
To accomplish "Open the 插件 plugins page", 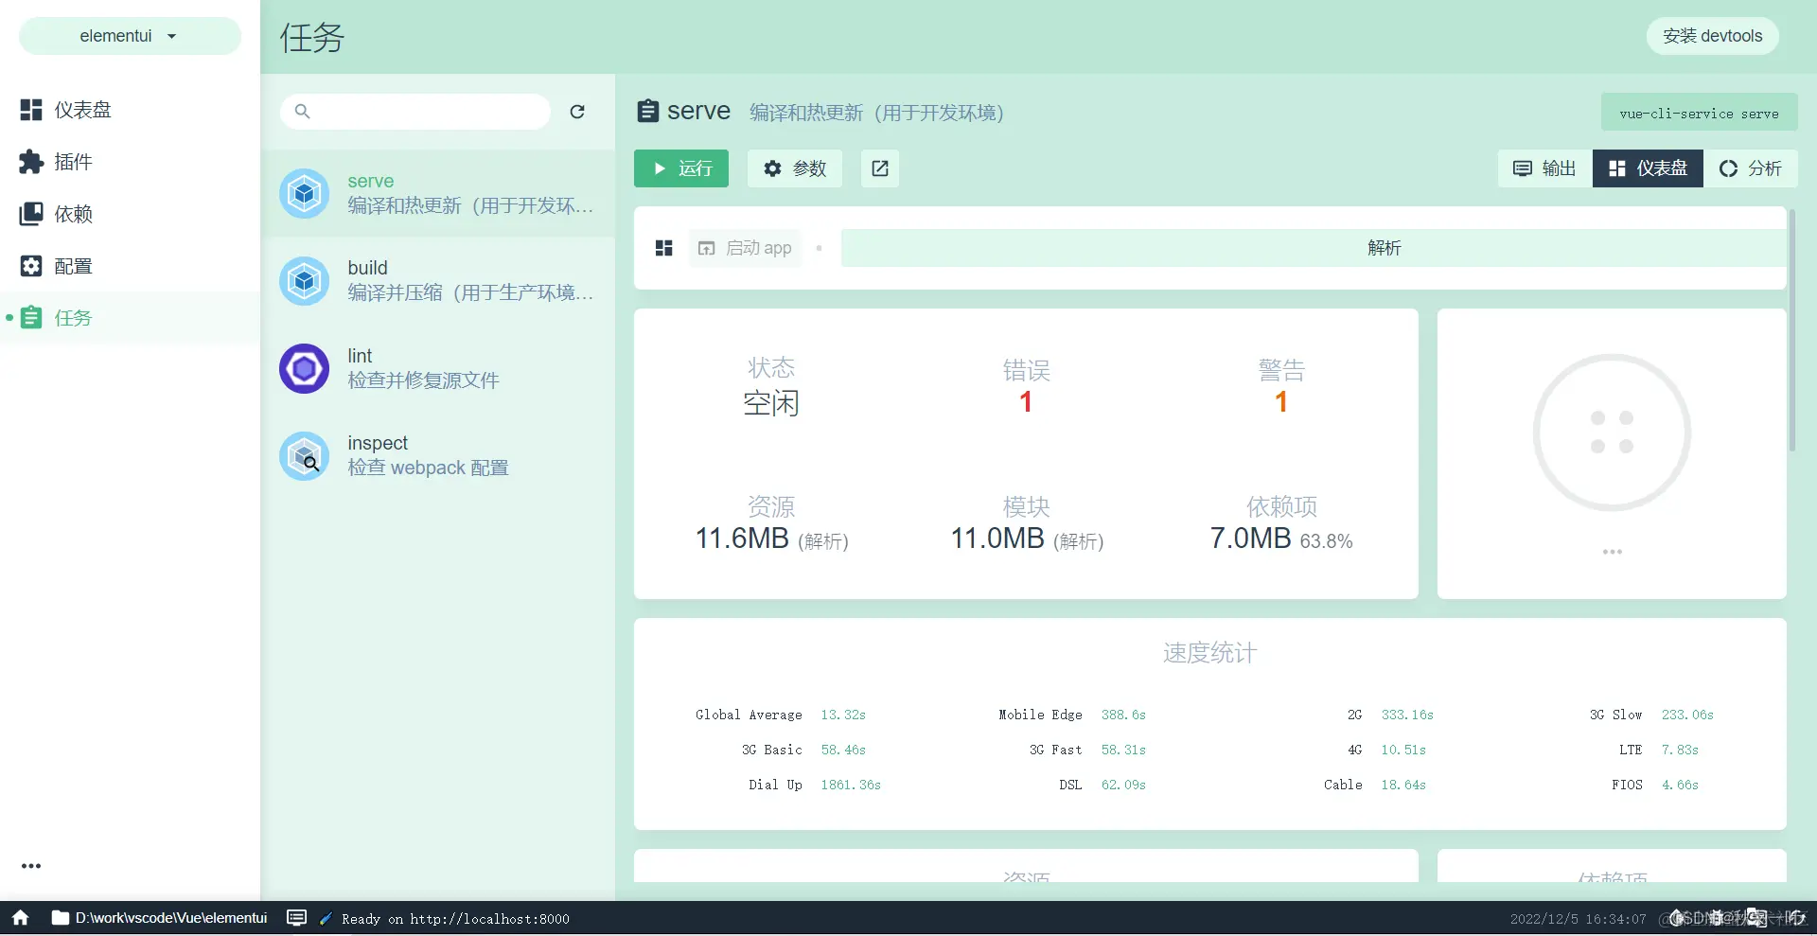I will point(130,162).
